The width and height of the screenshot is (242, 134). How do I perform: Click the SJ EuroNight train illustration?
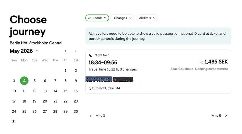[109, 79]
